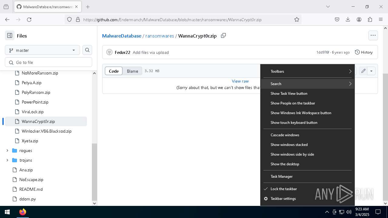Click shield tracking protection icon
Image resolution: width=388 pixels, height=218 pixels.
69,19
